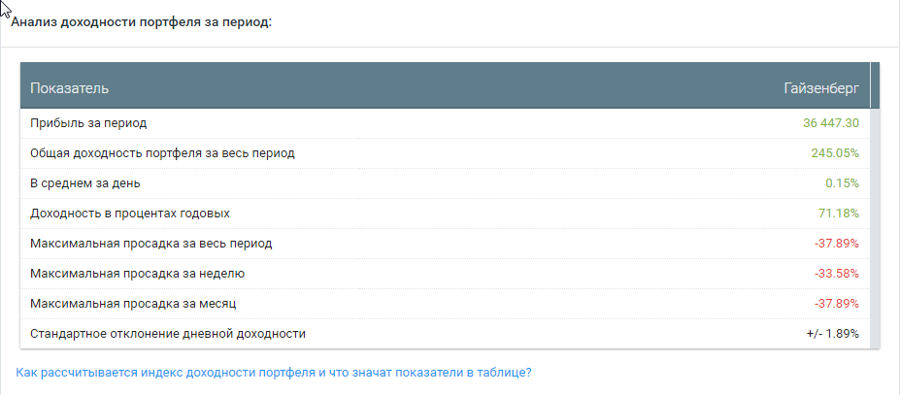Select the "Прибыль за период" row label

(x=88, y=123)
